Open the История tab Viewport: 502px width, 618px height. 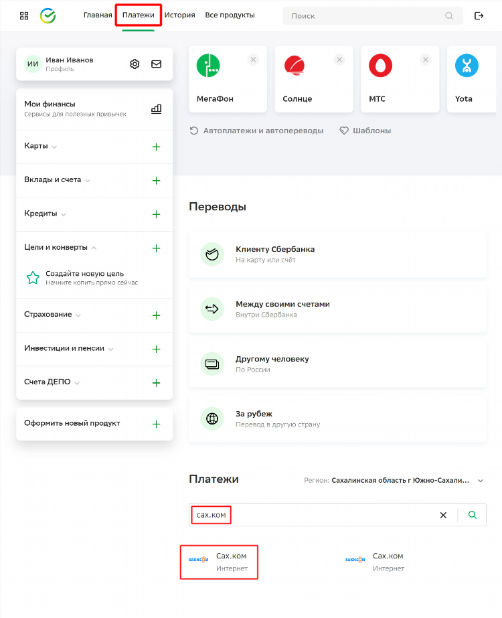[x=179, y=15]
